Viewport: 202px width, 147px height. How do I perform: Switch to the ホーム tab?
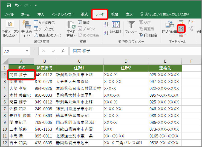[25, 14]
